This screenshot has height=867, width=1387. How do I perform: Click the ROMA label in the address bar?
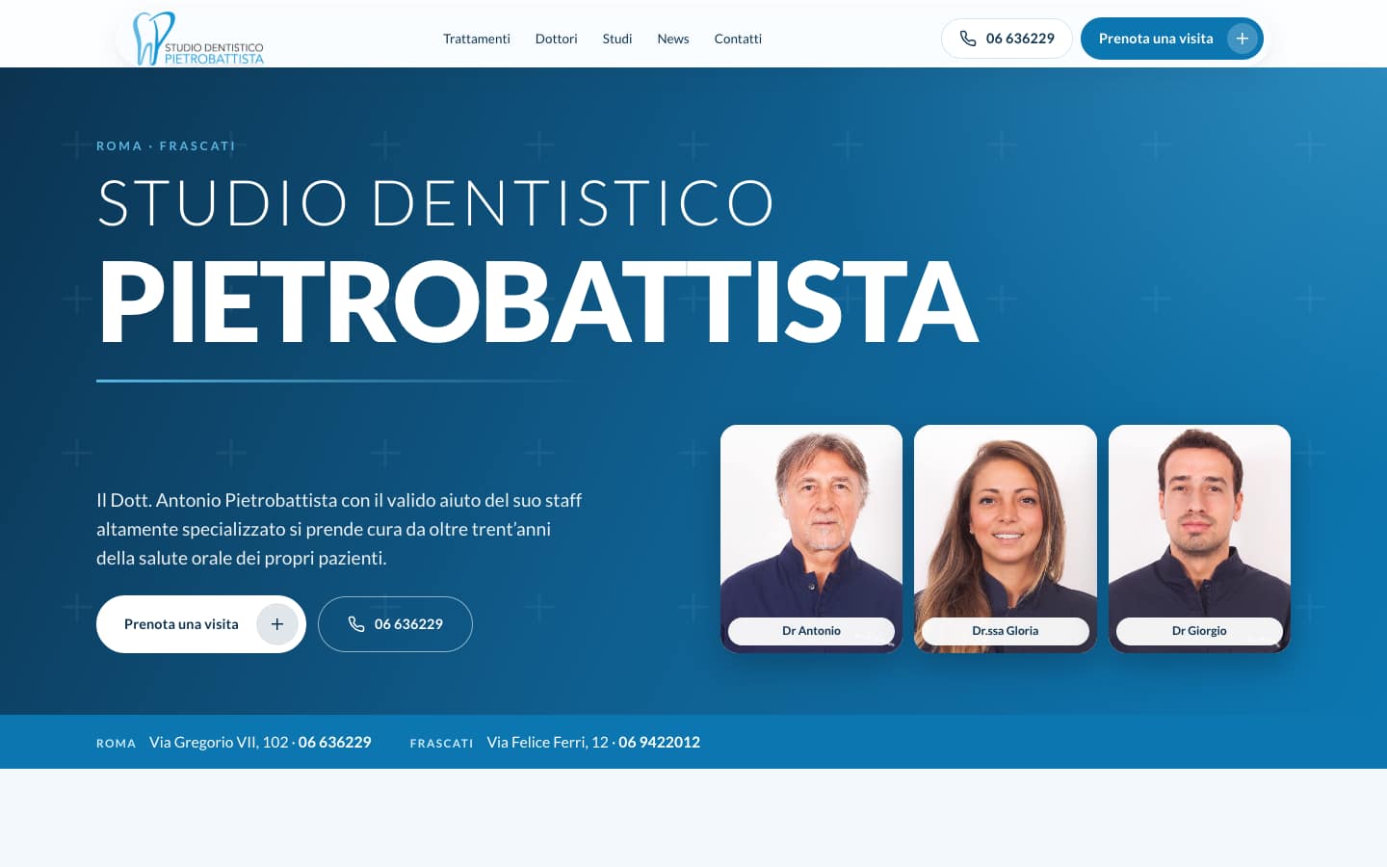pos(116,743)
